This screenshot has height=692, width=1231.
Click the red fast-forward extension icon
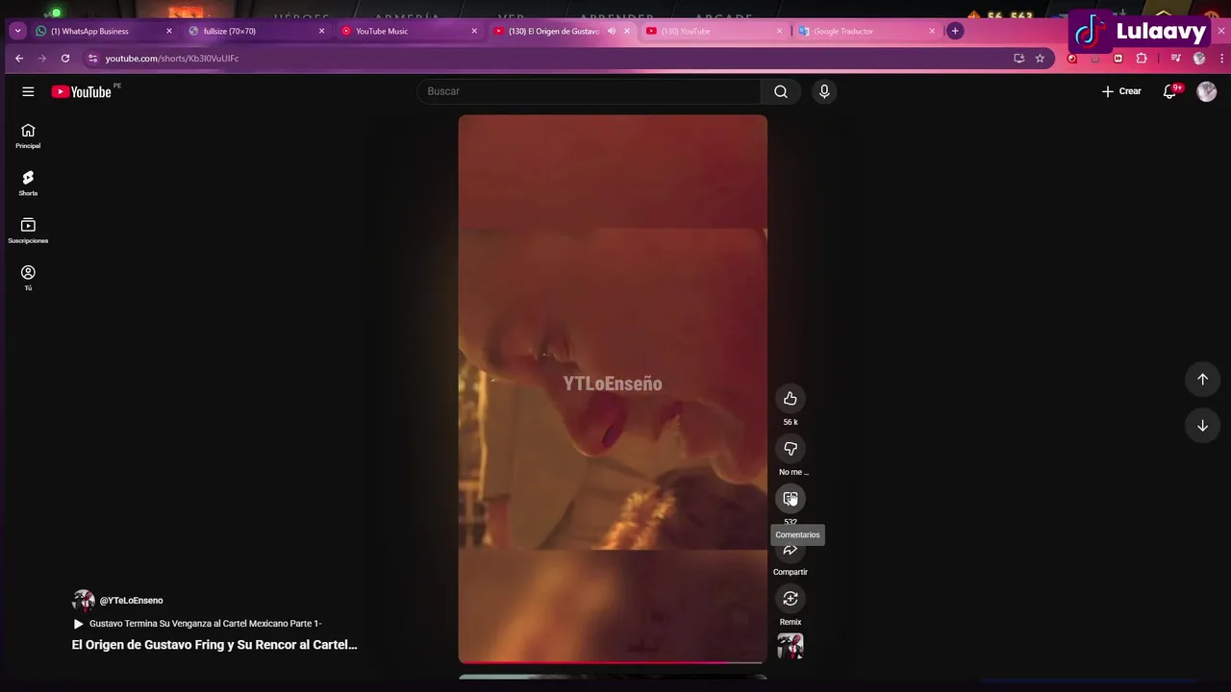click(x=1118, y=59)
